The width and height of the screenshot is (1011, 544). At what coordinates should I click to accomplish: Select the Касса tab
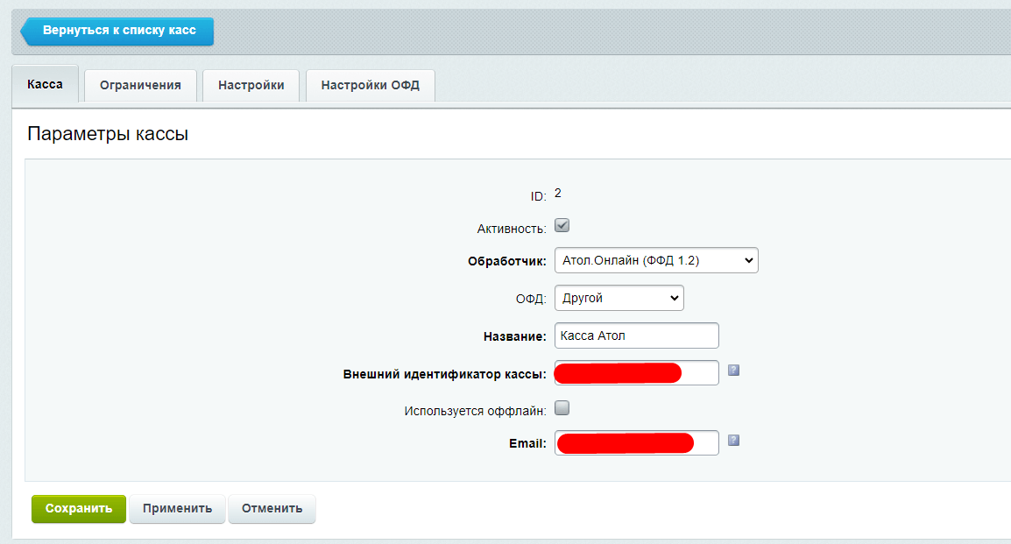pyautogui.click(x=46, y=84)
